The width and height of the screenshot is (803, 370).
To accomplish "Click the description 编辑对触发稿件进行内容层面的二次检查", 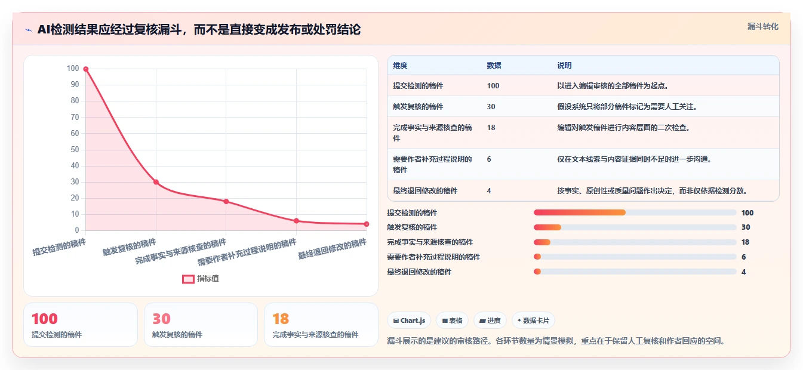I will click(623, 128).
